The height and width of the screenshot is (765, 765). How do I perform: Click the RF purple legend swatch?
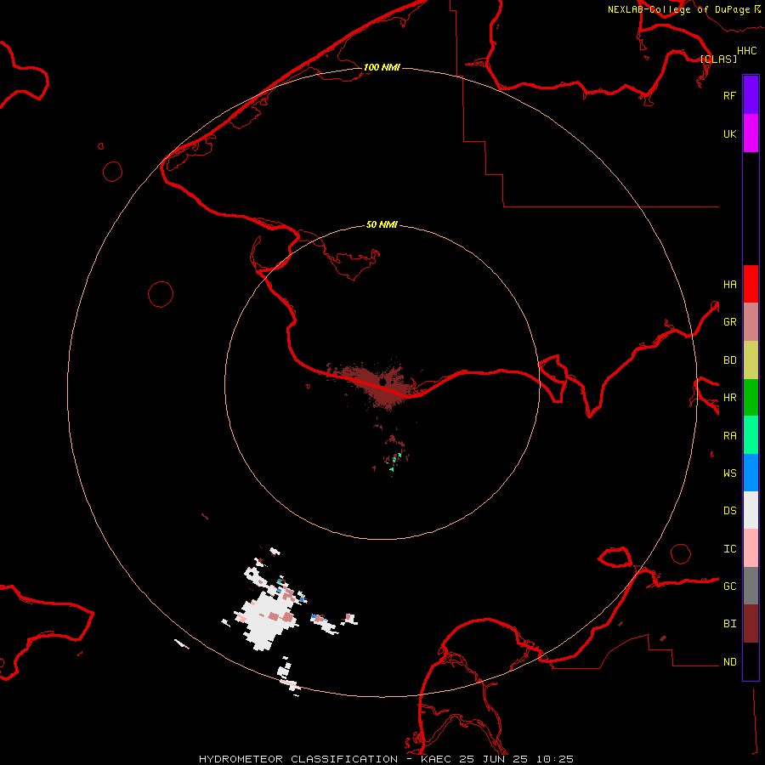coord(751,95)
